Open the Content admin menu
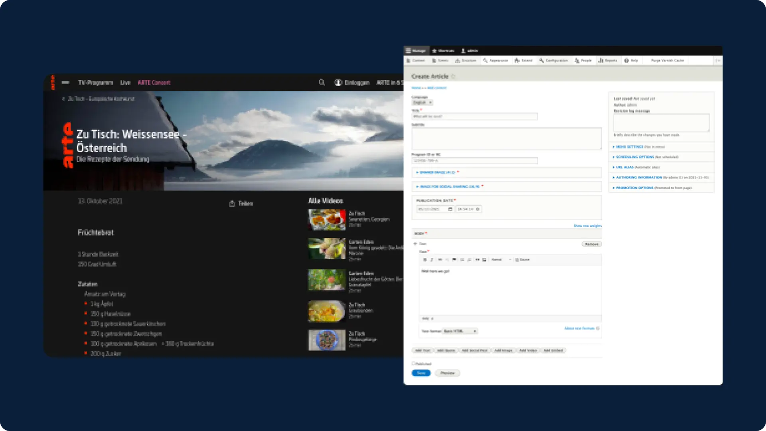 416,60
